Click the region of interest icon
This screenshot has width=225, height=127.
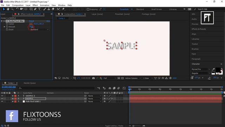tap(119, 78)
